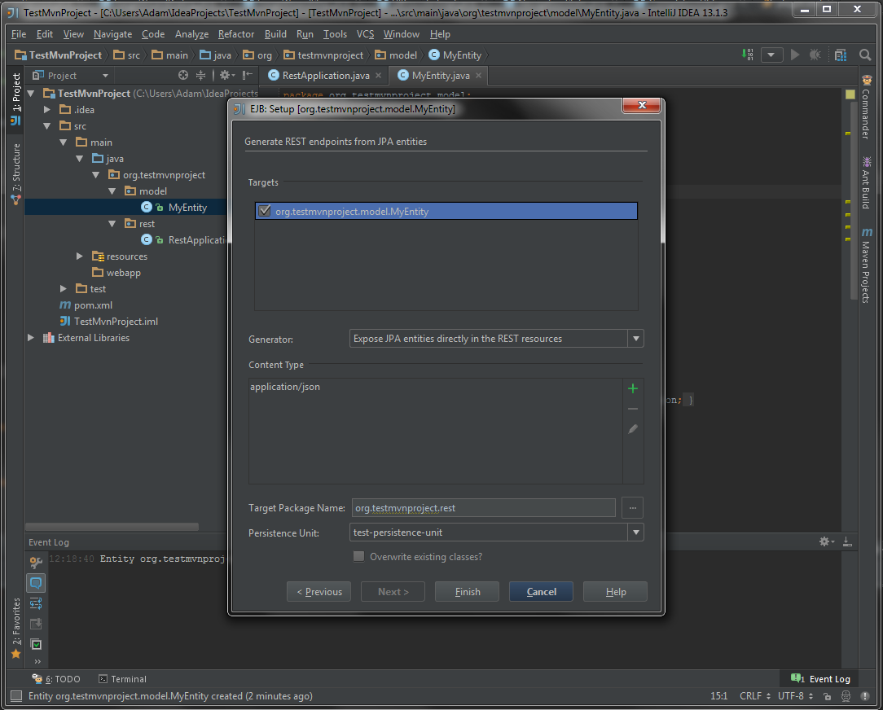Open the Refactor menu

(236, 34)
